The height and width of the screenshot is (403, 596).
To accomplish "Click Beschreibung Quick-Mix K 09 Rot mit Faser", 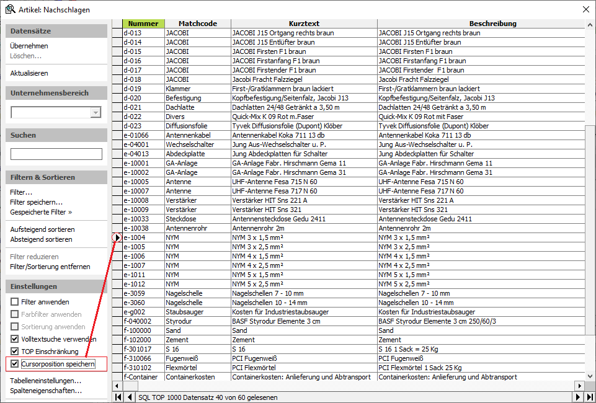I will (481, 117).
